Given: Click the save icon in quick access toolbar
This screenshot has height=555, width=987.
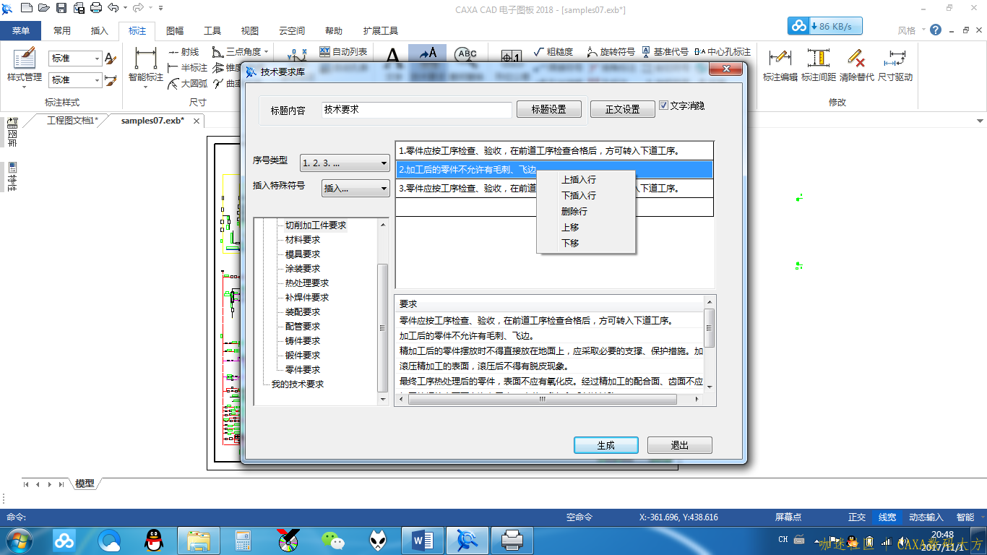Looking at the screenshot, I should click(61, 9).
